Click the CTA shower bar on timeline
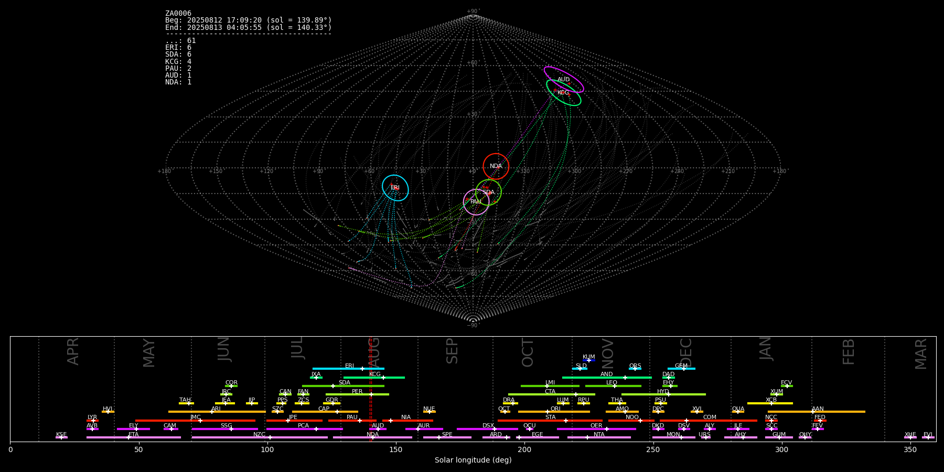The width and height of the screenshot is (944, 472). [552, 394]
